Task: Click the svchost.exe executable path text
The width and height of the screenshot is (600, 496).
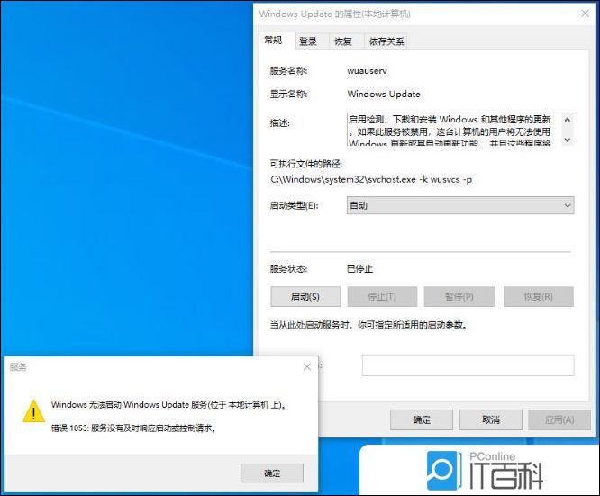Action: tap(371, 179)
